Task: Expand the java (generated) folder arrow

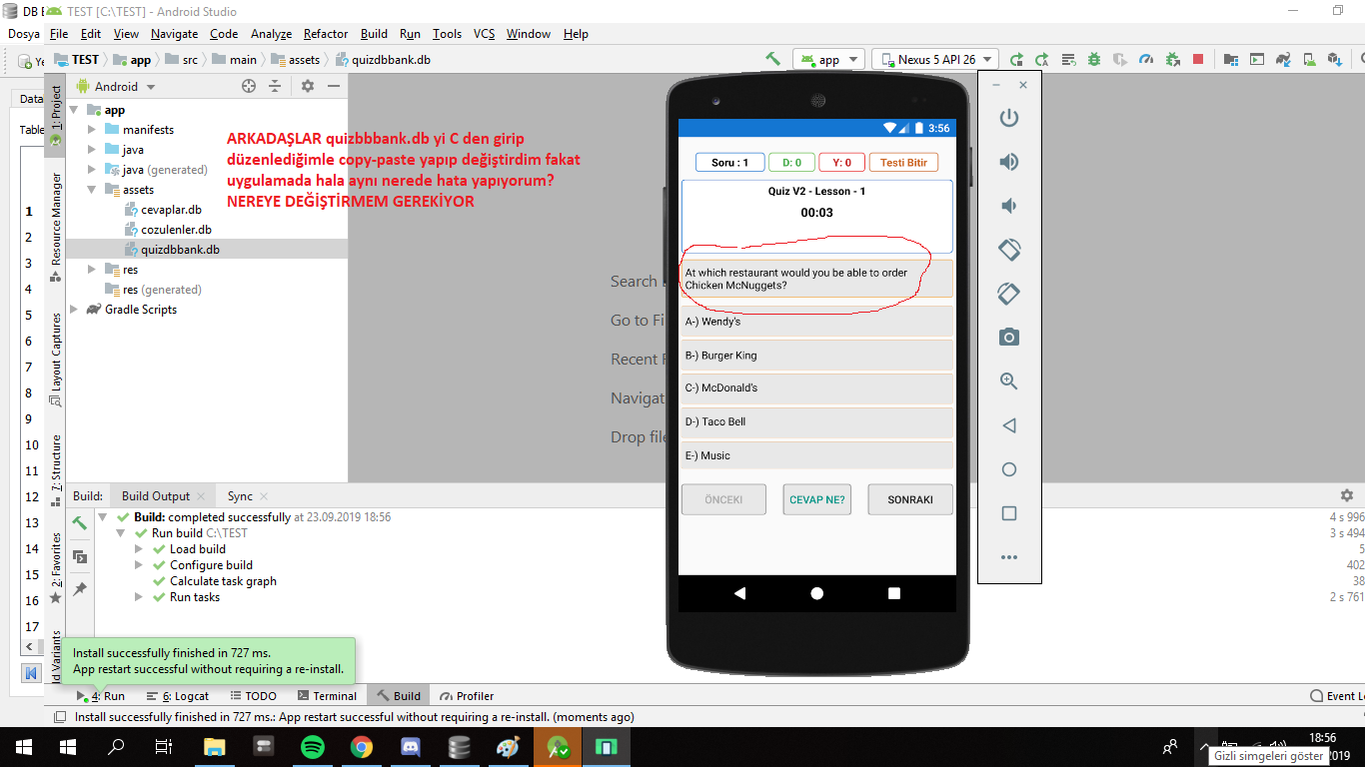Action: (x=91, y=170)
